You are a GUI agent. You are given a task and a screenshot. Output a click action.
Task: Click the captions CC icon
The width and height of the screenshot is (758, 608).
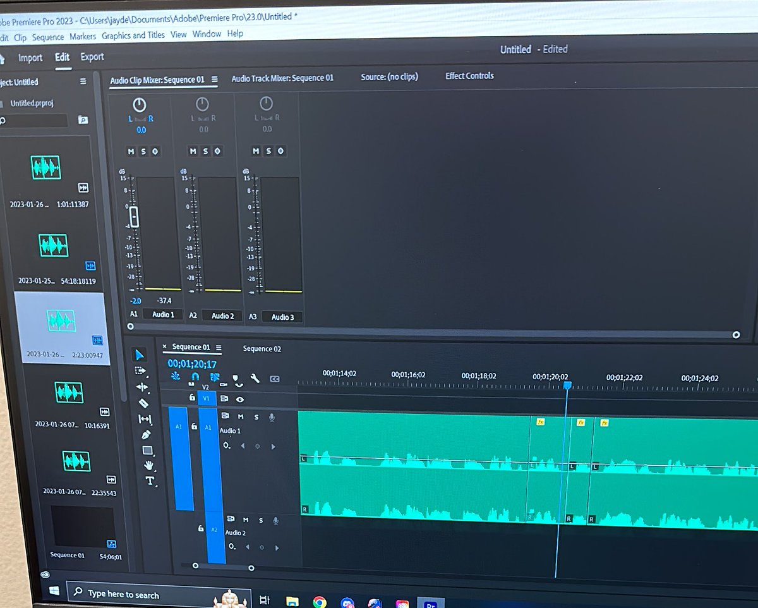(x=275, y=379)
